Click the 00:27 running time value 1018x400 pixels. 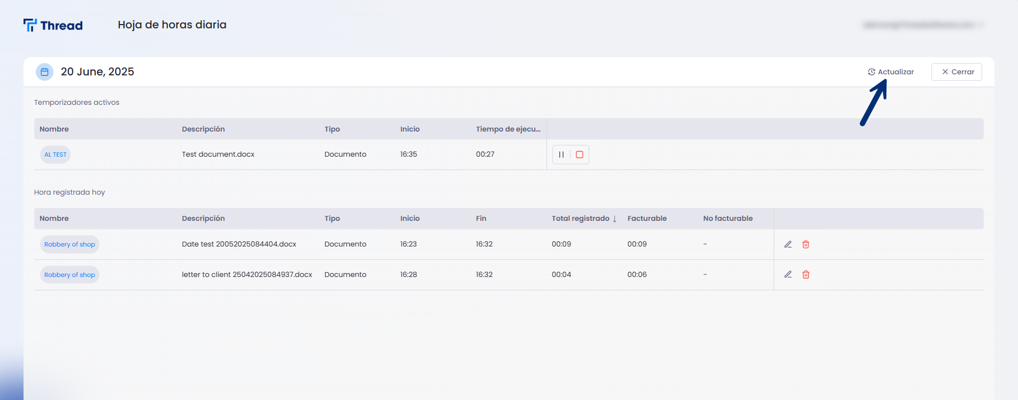click(x=485, y=155)
